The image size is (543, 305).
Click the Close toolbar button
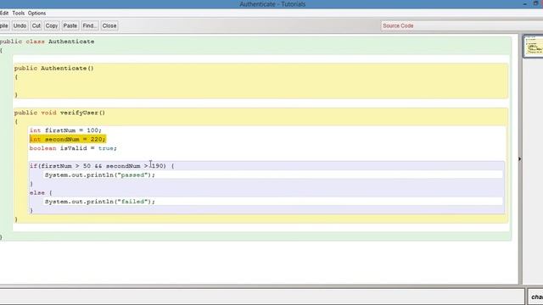pos(109,25)
